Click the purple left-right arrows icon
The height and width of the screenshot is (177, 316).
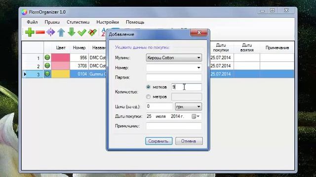[50, 32]
